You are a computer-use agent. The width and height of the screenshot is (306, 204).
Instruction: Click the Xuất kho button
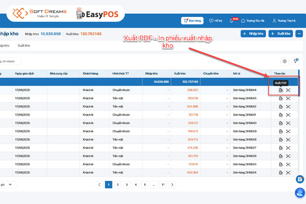[280, 34]
